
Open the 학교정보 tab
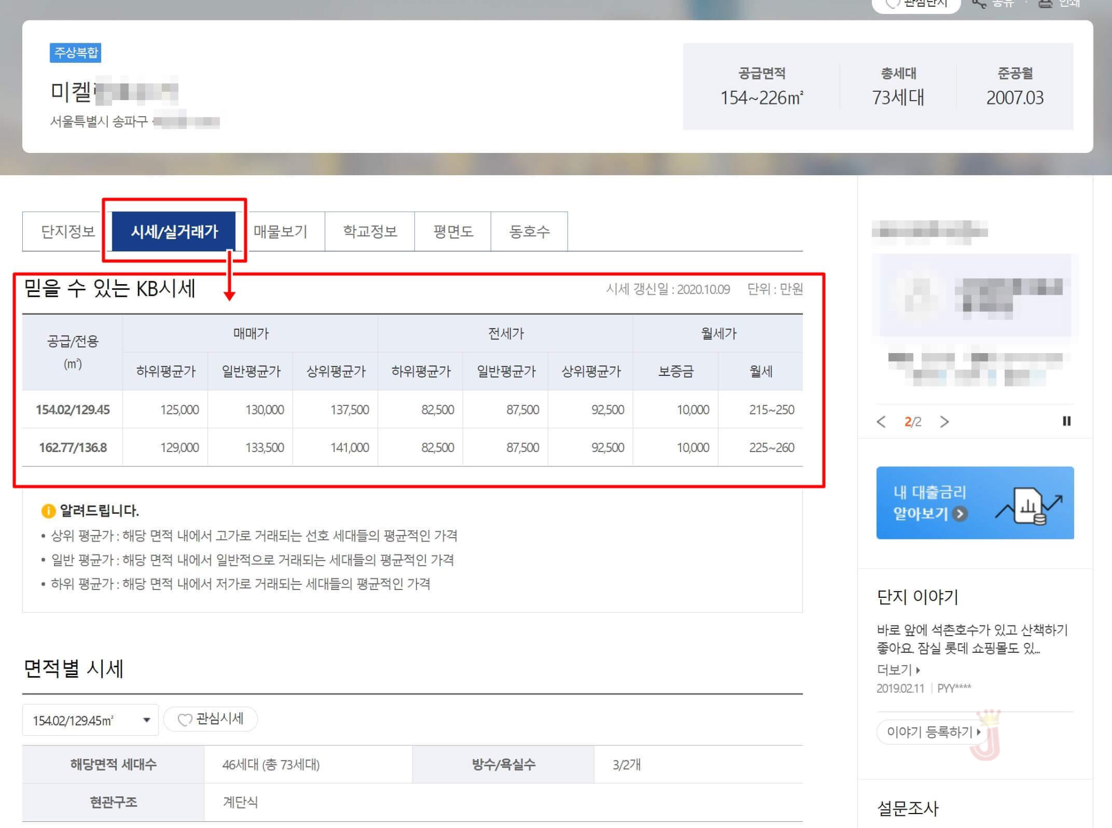(x=370, y=231)
